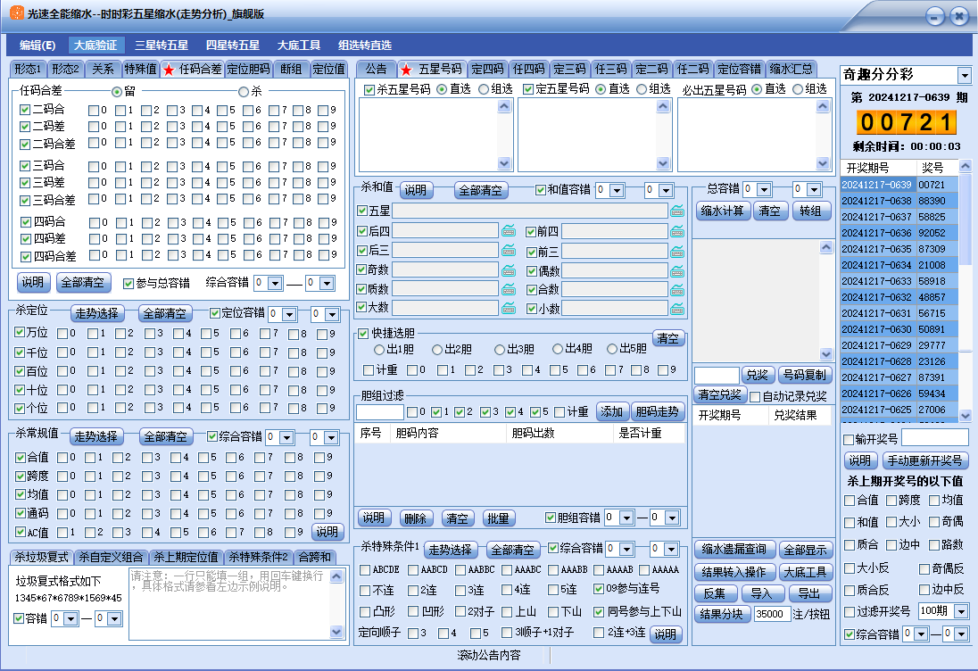Select the 杀 radio button in 任码合差
The height and width of the screenshot is (671, 978).
[x=244, y=92]
